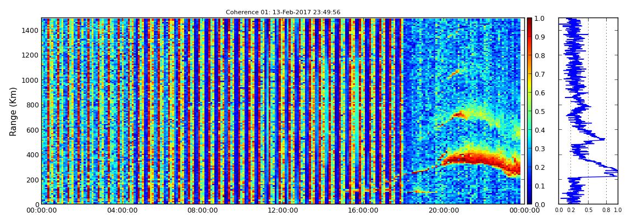This screenshot has width=632, height=223.
Task: Click the 04:00:00 time axis label
Action: pyautogui.click(x=121, y=210)
